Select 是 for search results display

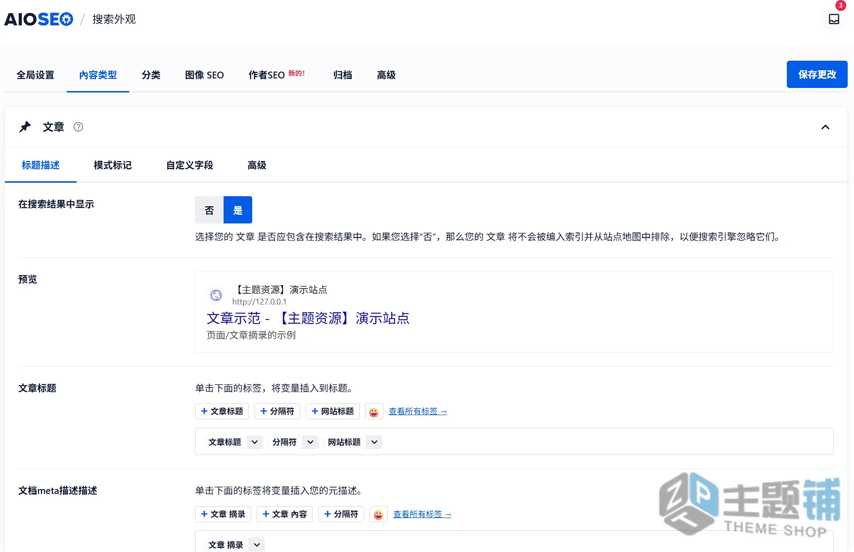(x=238, y=210)
